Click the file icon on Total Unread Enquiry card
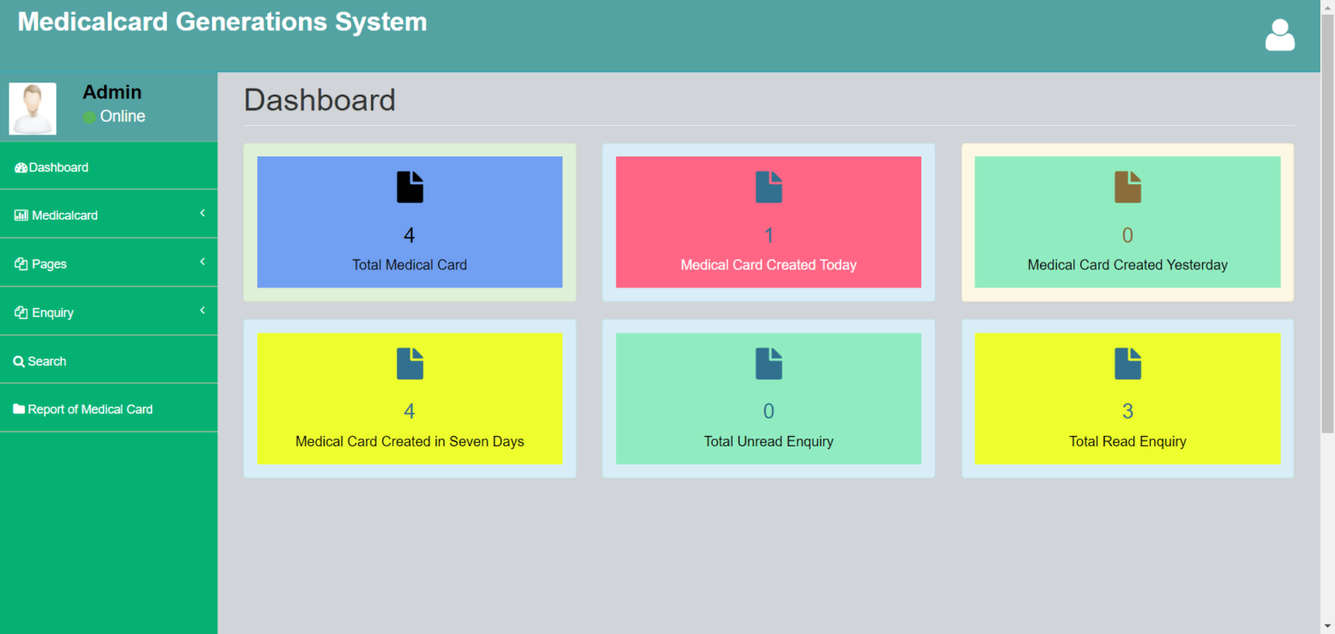Viewport: 1335px width, 634px height. (x=768, y=363)
